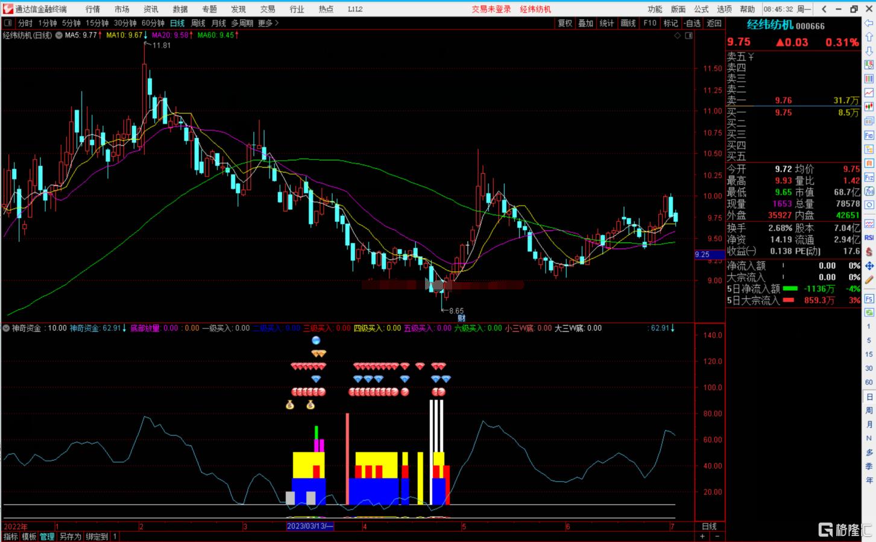Select the 周 period in the right bottom strip
The width and height of the screenshot is (876, 542).
click(x=869, y=411)
